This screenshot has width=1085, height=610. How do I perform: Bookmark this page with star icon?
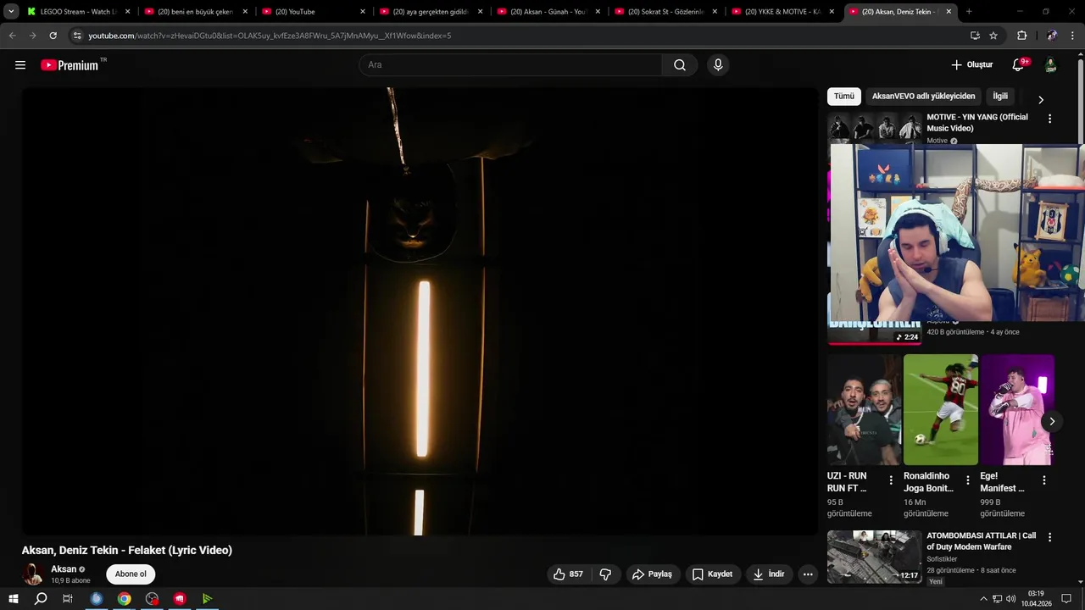(x=993, y=36)
